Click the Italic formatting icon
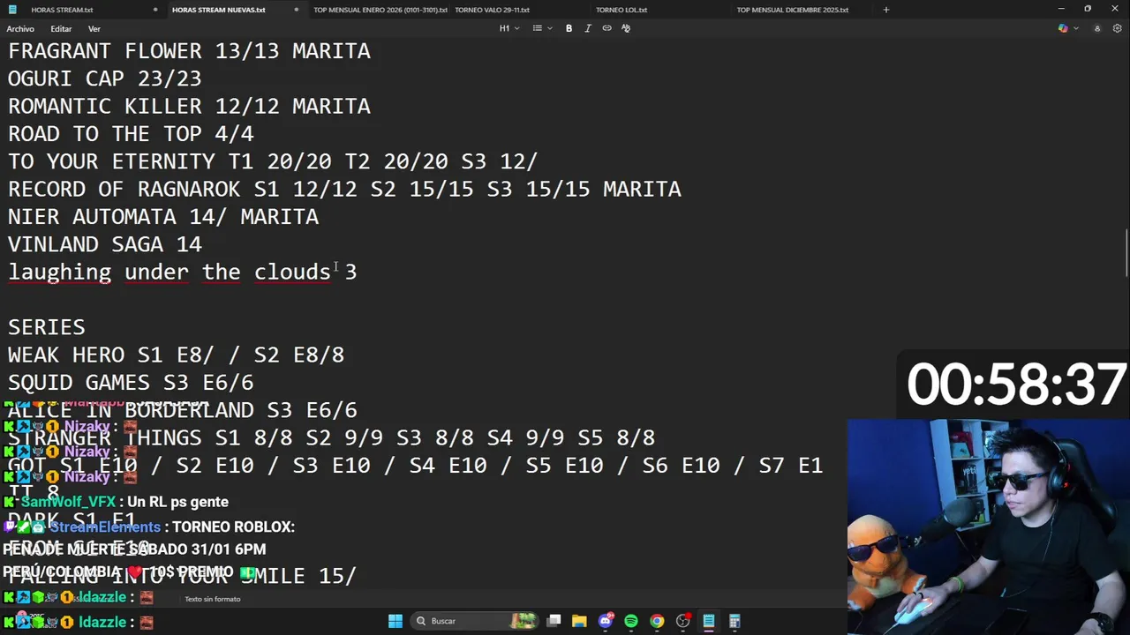The width and height of the screenshot is (1130, 635). tap(588, 28)
